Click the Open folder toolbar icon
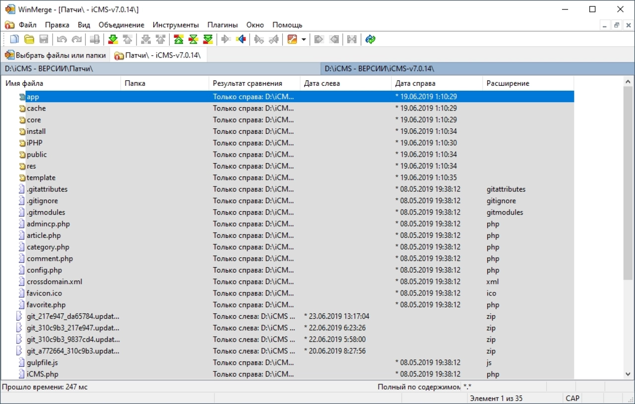The width and height of the screenshot is (635, 404). pos(29,39)
